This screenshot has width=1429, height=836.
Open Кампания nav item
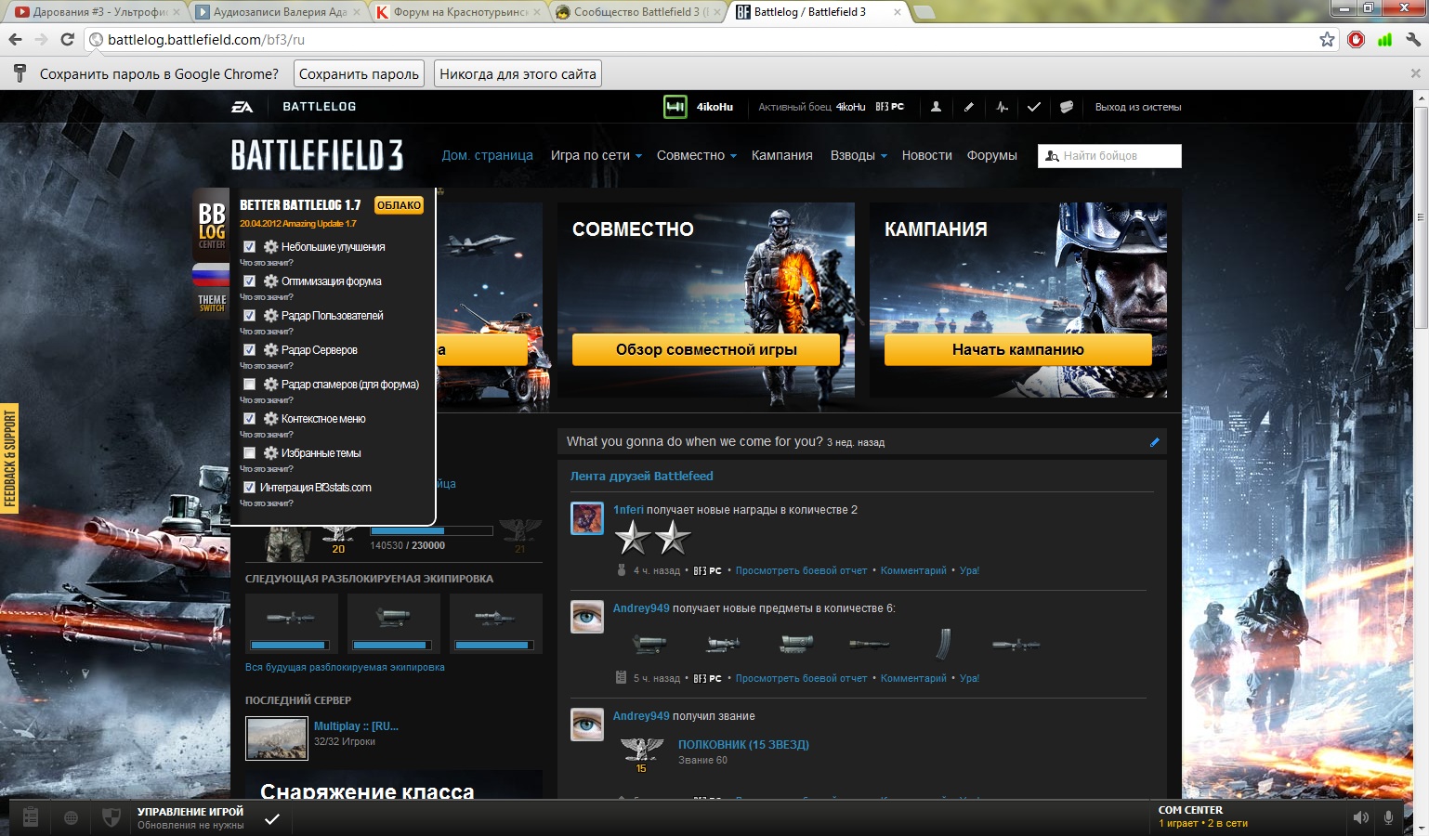coord(782,155)
